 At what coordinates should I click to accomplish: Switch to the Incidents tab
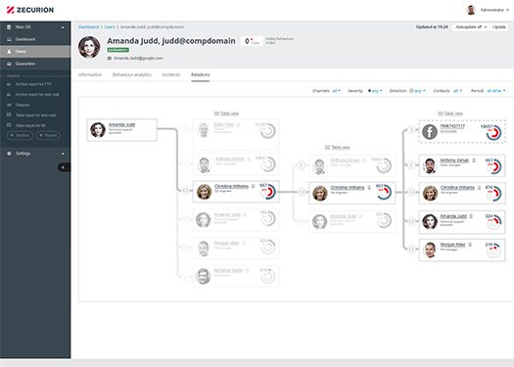(x=171, y=74)
